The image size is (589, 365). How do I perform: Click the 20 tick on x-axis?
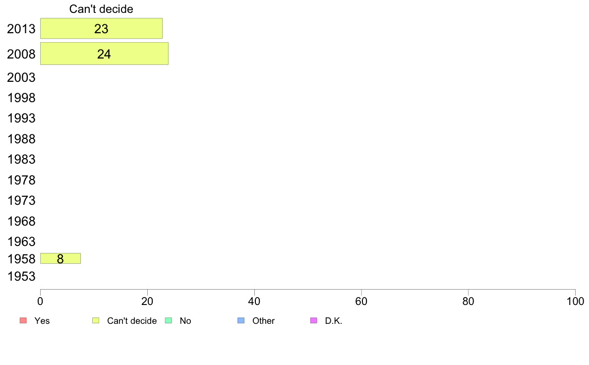coord(147,301)
